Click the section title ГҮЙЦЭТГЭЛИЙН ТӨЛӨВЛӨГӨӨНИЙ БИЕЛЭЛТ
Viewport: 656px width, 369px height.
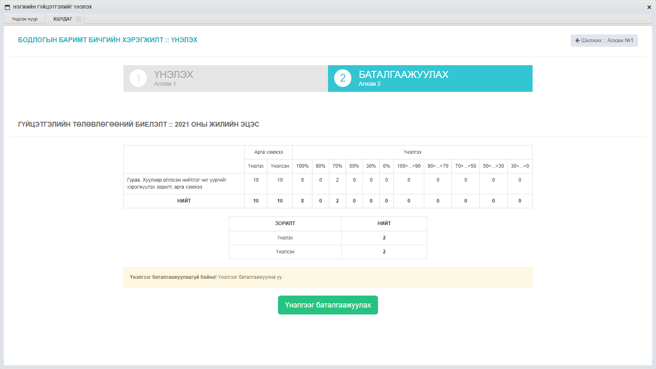pyautogui.click(x=139, y=124)
